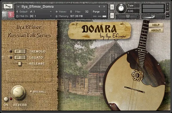
Task: Open the BIG HALL reverb dropdown
Action: [x=38, y=92]
